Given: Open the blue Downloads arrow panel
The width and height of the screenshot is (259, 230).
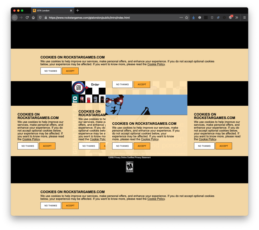Looking at the screenshot, I should 193,17.
